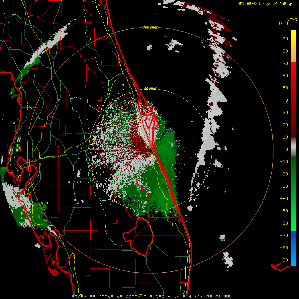
Task: Click the 50 value on velocity scale
Action: 285,88
